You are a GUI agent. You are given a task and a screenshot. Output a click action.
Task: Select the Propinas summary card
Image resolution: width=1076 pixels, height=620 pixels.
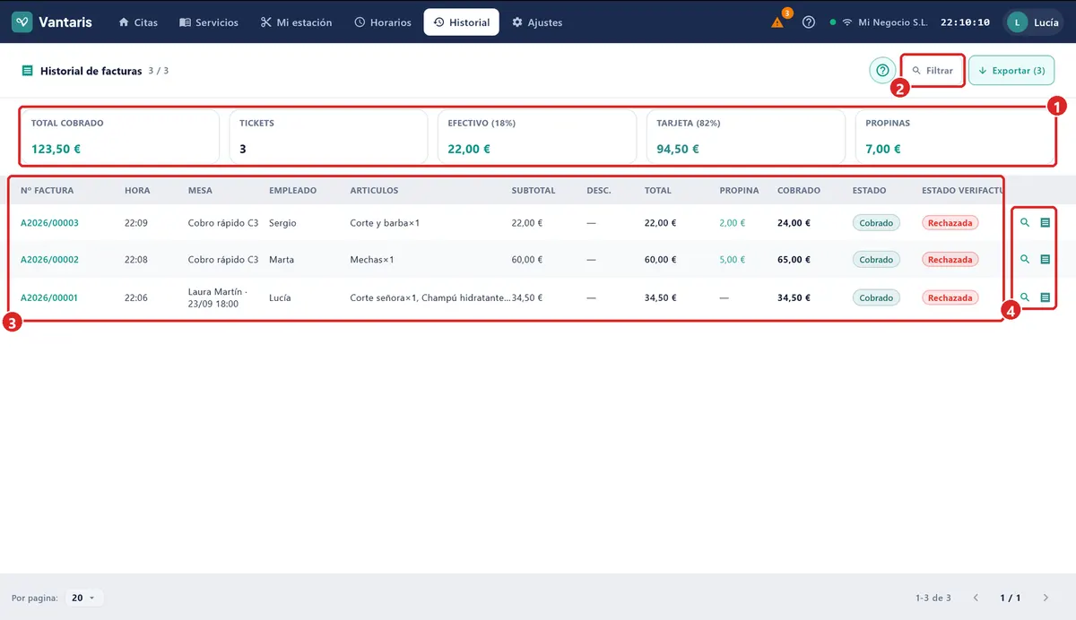tap(955, 137)
